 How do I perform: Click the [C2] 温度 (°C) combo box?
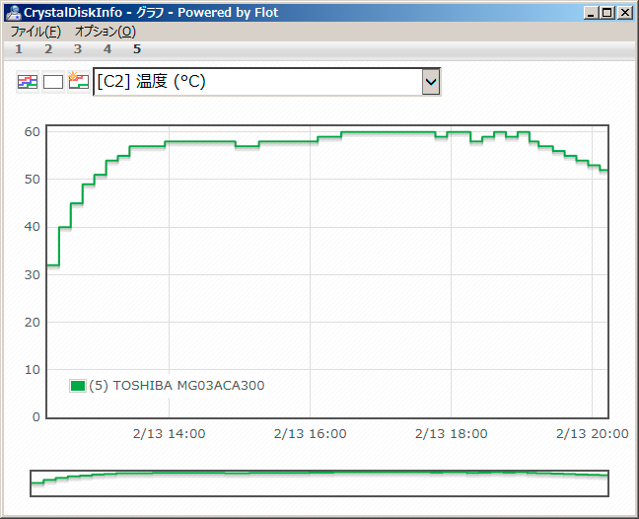point(256,82)
